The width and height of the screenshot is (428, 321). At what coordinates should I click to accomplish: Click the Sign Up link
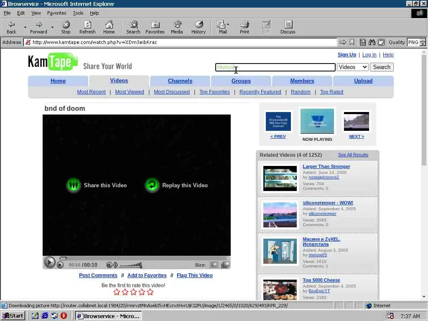[x=346, y=55]
